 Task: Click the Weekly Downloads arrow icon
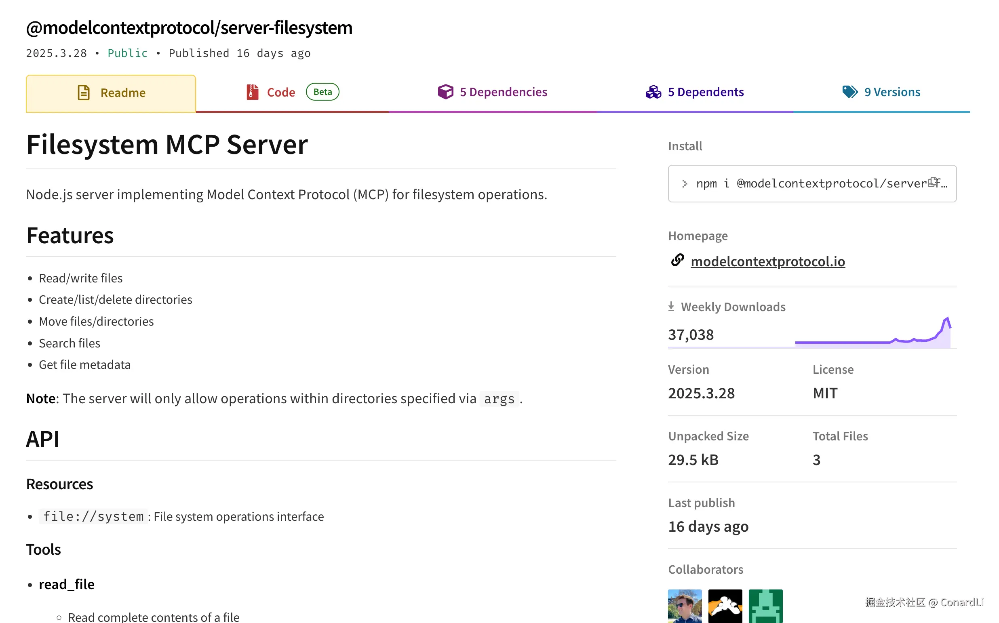coord(671,306)
